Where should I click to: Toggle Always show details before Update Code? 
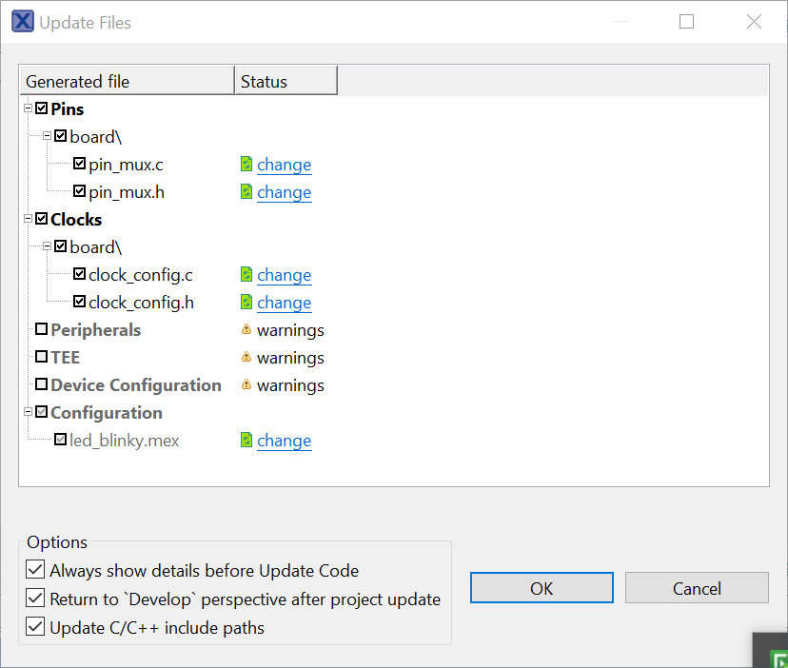click(x=35, y=571)
